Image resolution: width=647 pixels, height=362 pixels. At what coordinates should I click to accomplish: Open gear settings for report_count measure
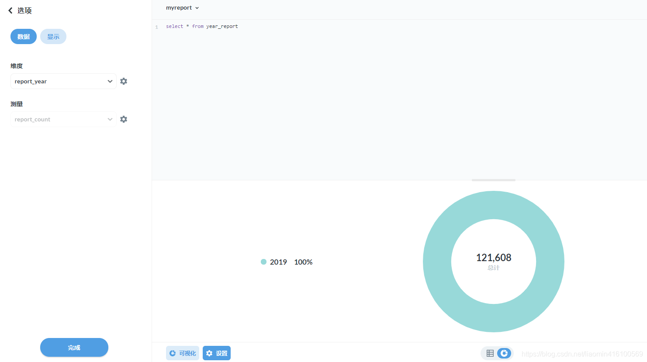tap(124, 119)
